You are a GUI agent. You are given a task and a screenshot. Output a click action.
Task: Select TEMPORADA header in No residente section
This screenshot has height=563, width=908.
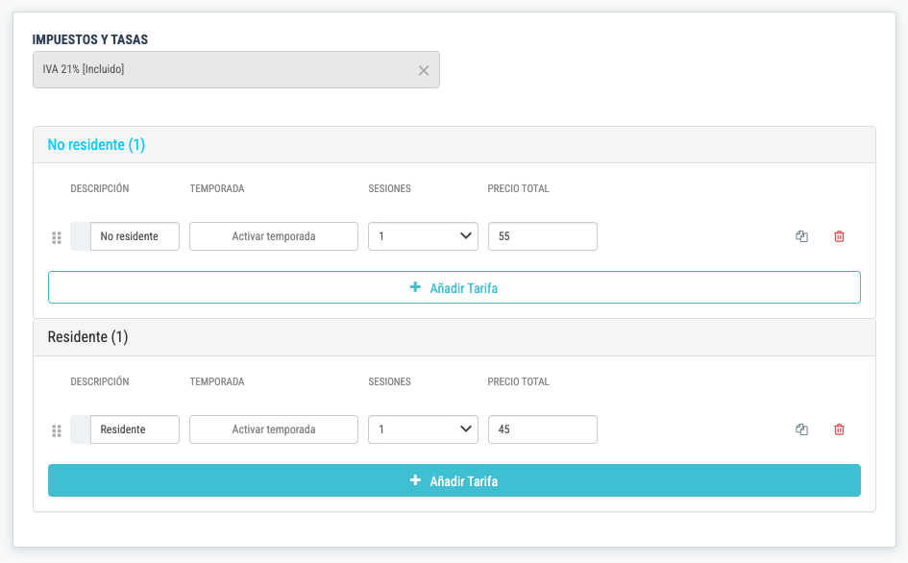coord(217,188)
